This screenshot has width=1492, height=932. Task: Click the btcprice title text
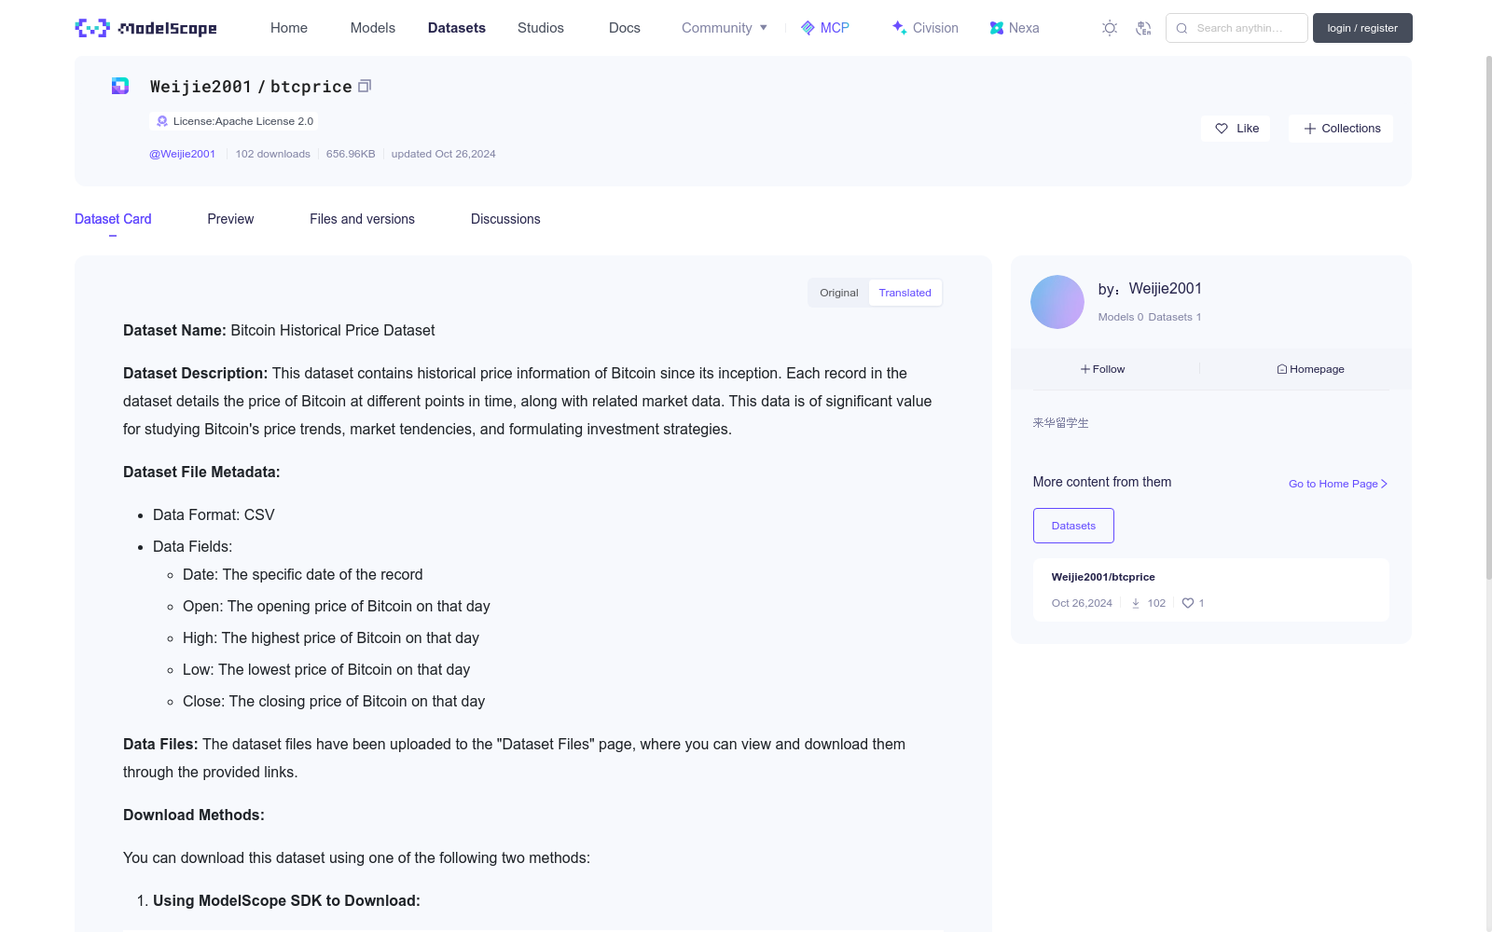pos(311,87)
